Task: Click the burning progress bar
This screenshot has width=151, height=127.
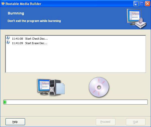Action: coord(75,102)
